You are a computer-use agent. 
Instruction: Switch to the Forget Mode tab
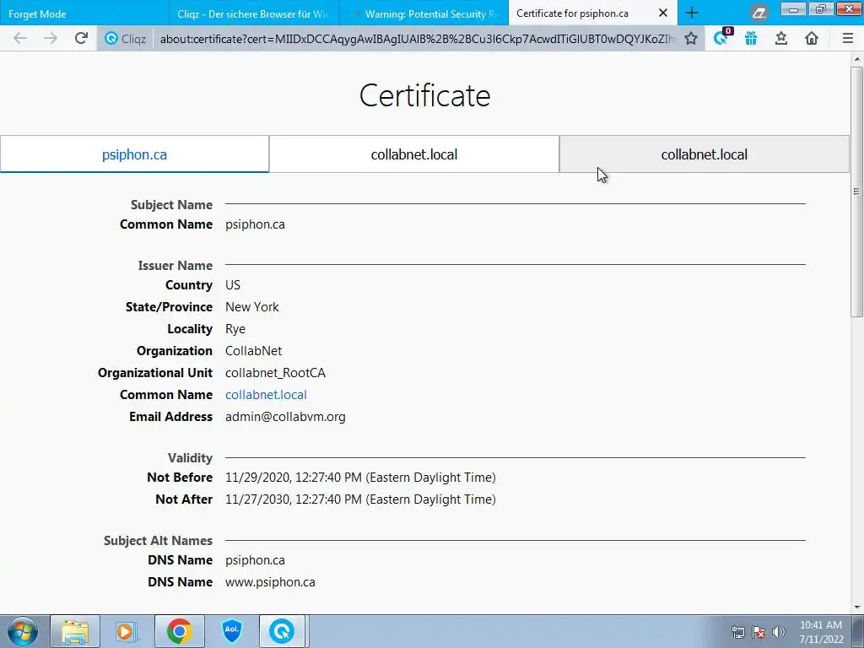[84, 13]
